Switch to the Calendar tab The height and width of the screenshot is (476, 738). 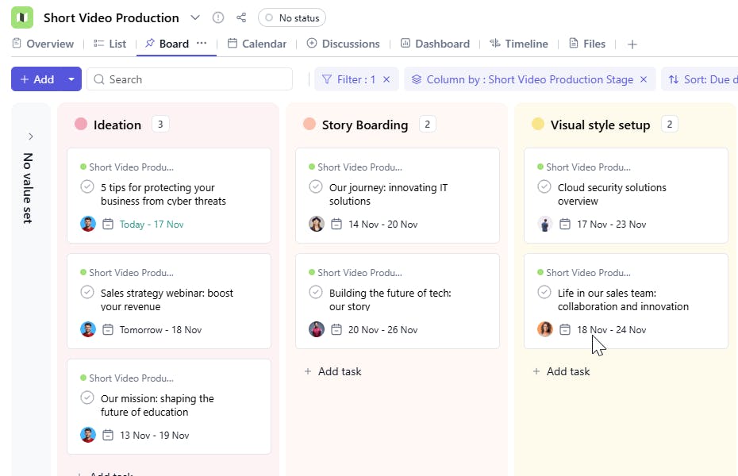(x=256, y=44)
